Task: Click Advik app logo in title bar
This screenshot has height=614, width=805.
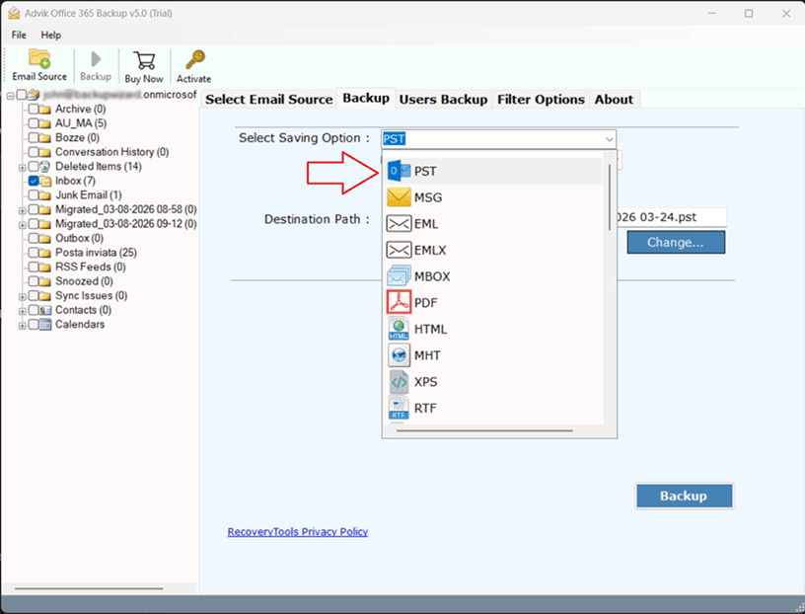Action: (14, 14)
